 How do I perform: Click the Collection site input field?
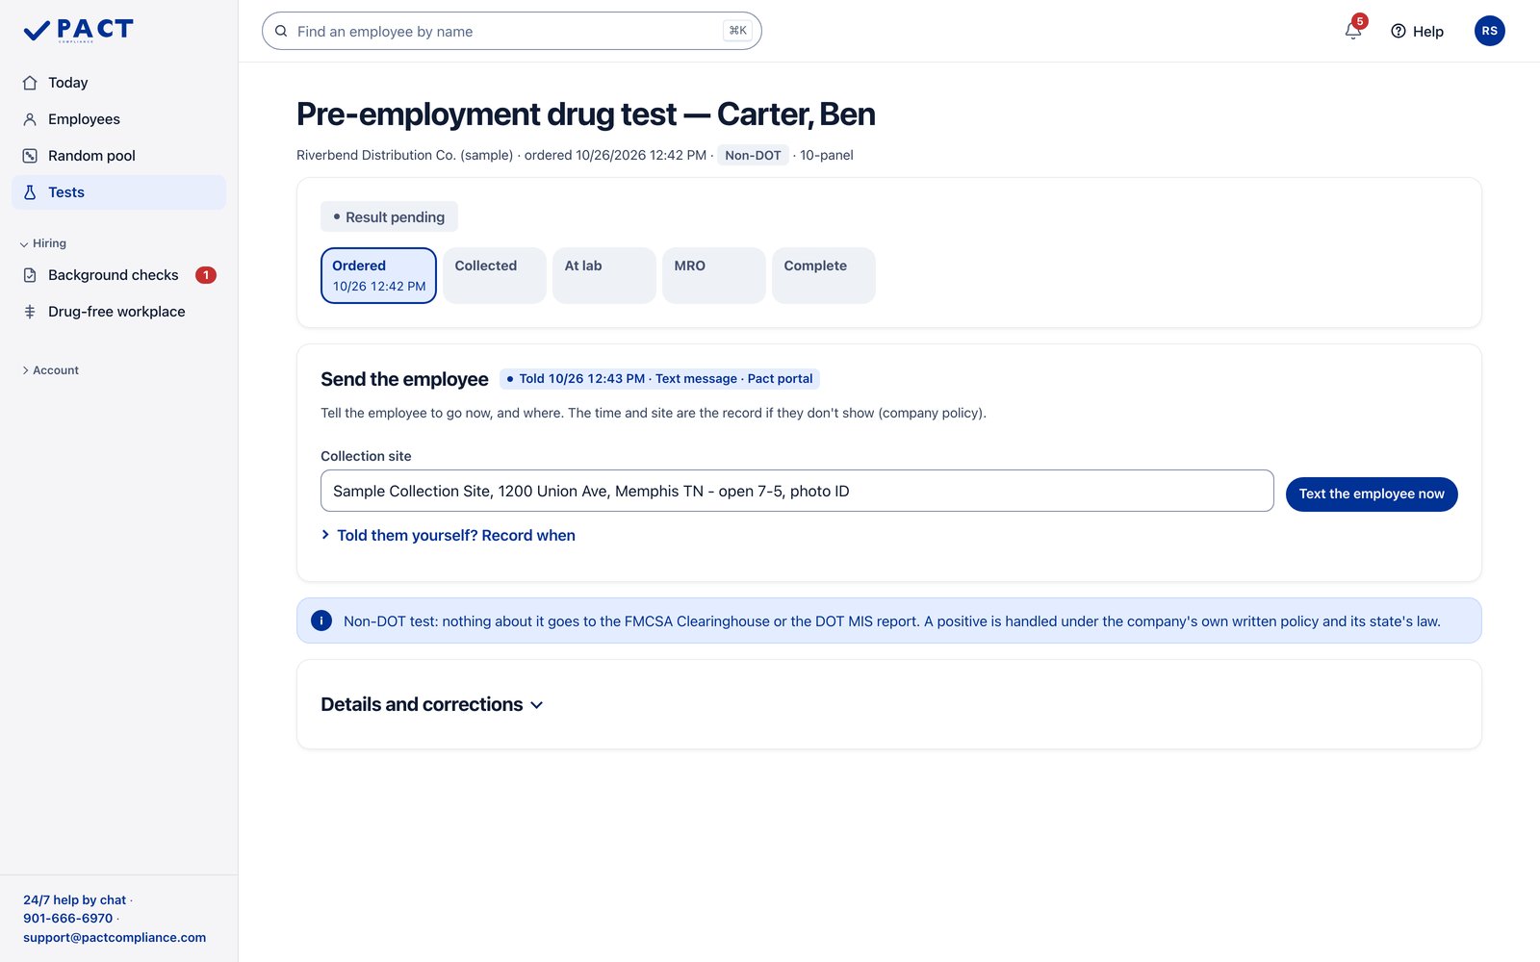tap(797, 491)
